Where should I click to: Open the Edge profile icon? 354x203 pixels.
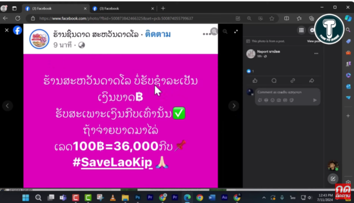[x=4, y=9]
